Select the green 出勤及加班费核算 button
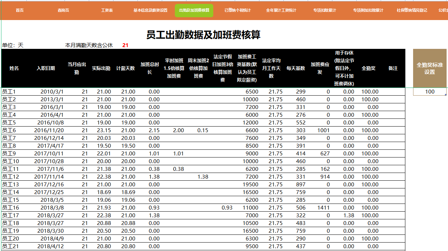 point(194,11)
